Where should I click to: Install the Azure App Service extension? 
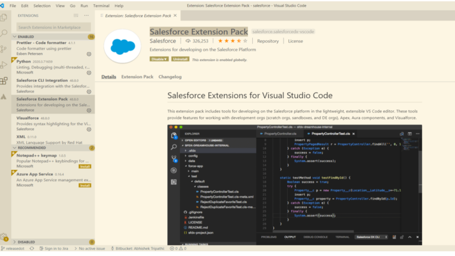[85, 186]
